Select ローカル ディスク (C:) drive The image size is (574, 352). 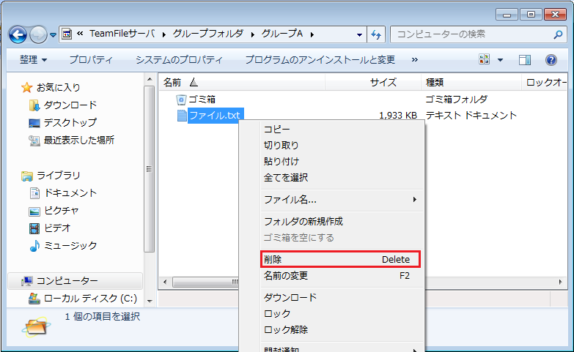89,299
